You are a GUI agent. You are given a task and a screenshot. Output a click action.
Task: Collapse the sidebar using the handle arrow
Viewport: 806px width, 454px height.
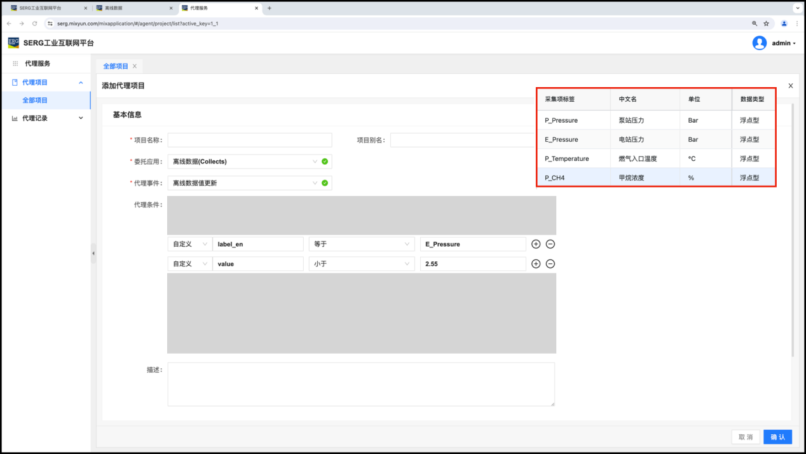click(x=93, y=253)
